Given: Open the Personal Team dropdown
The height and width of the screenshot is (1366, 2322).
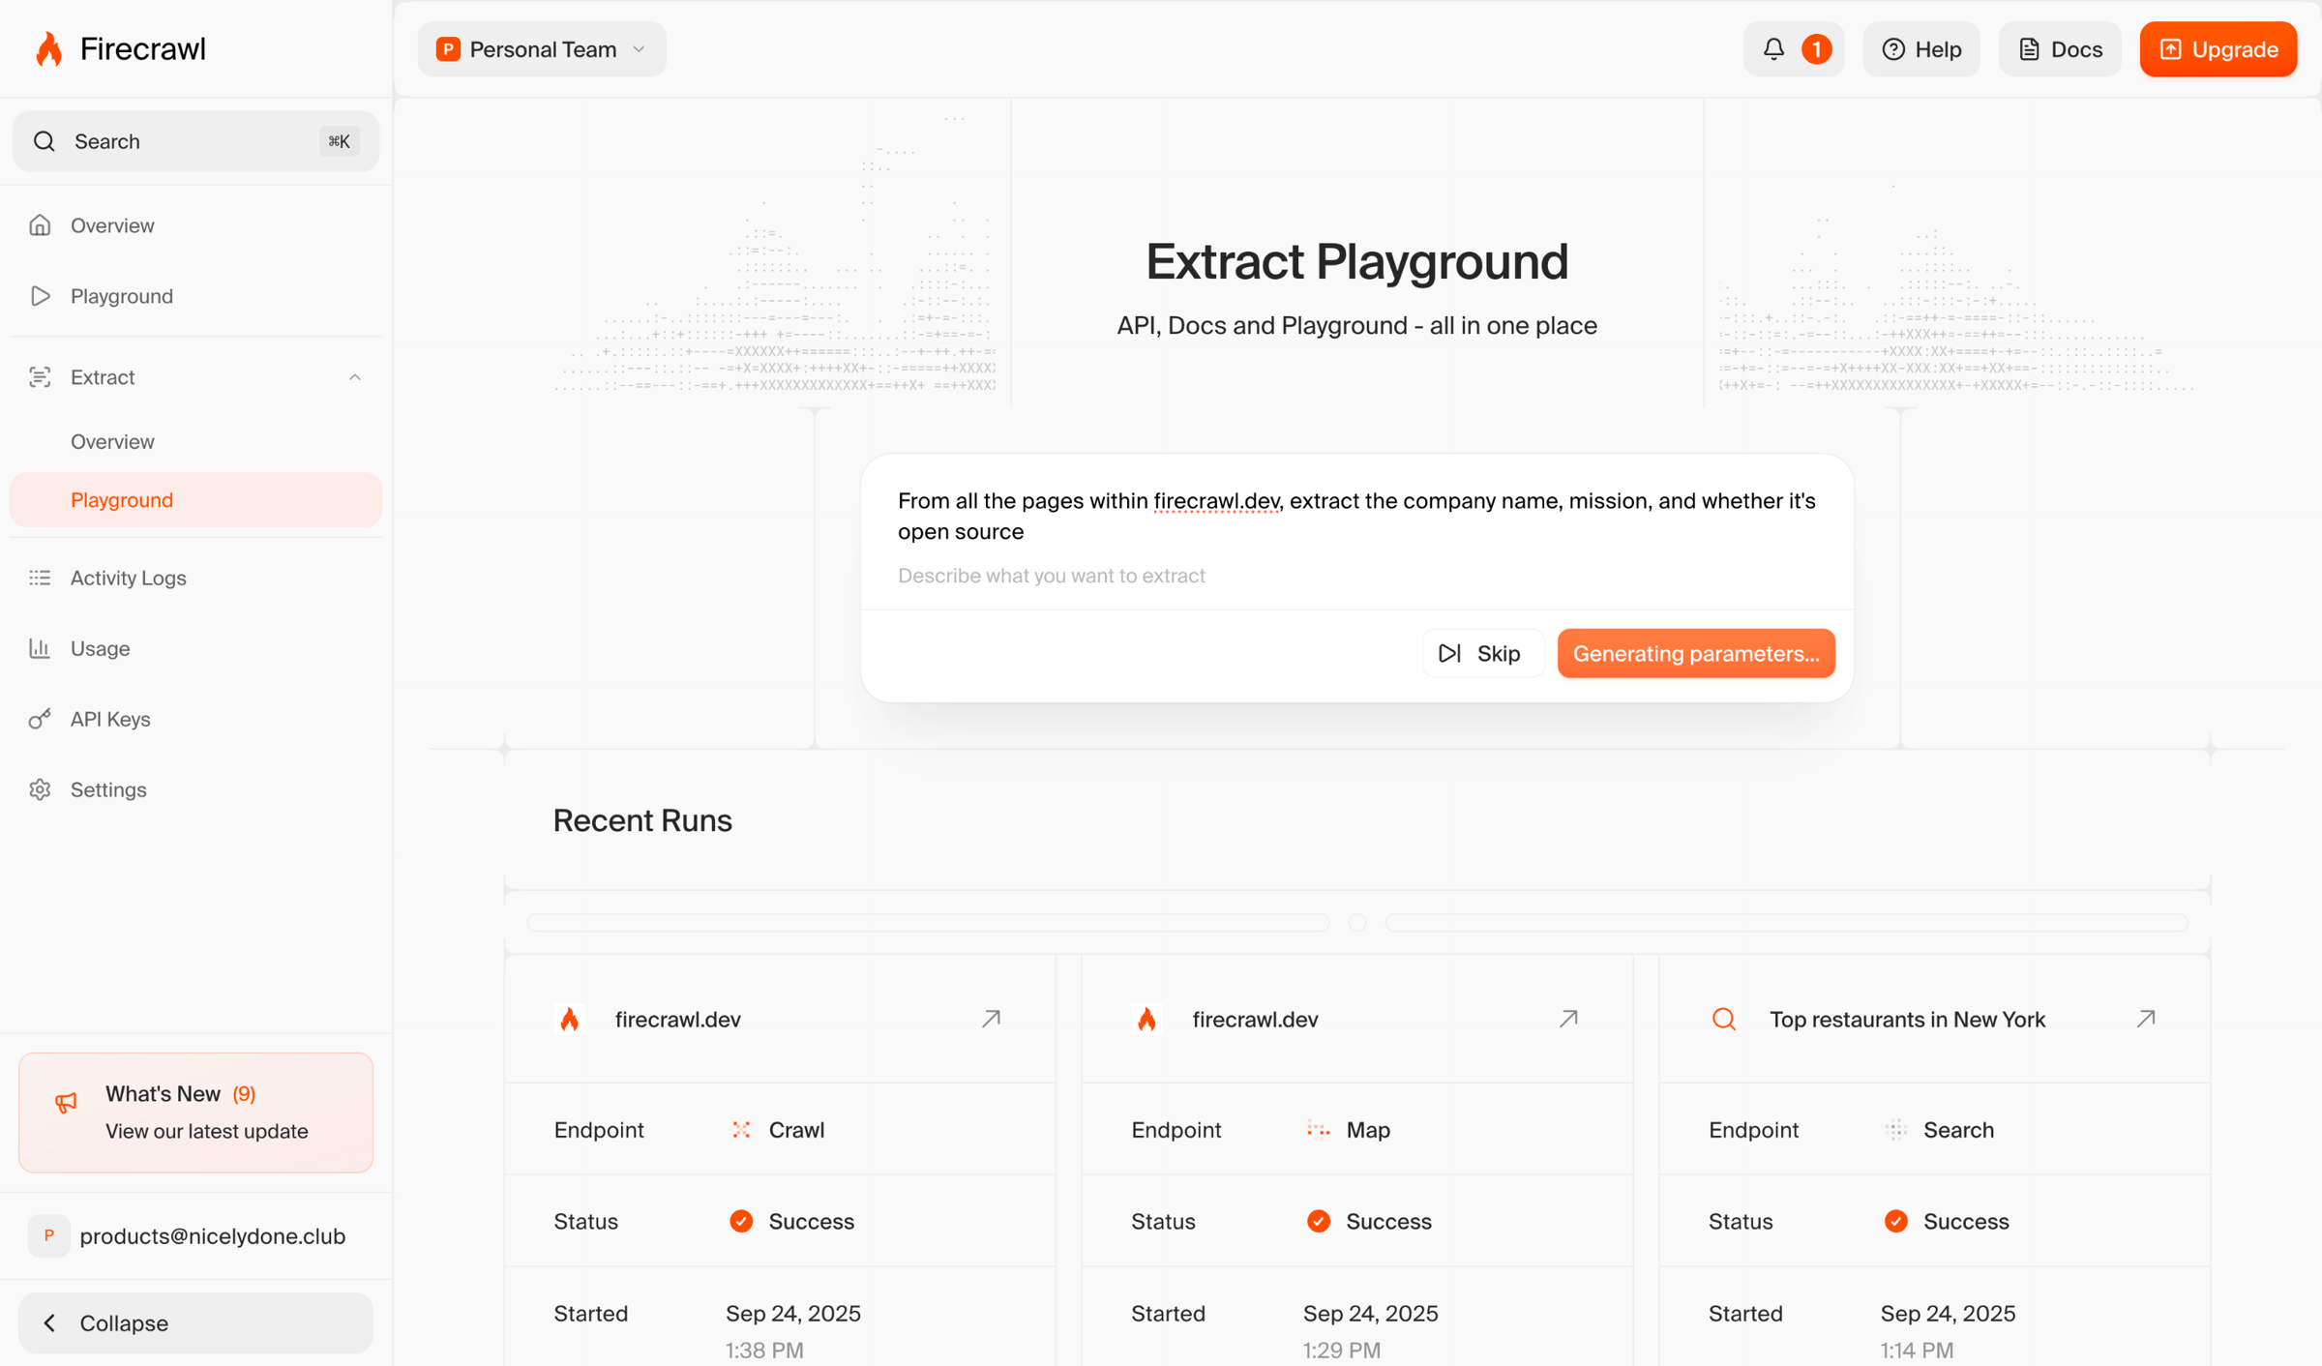Looking at the screenshot, I should 542,49.
